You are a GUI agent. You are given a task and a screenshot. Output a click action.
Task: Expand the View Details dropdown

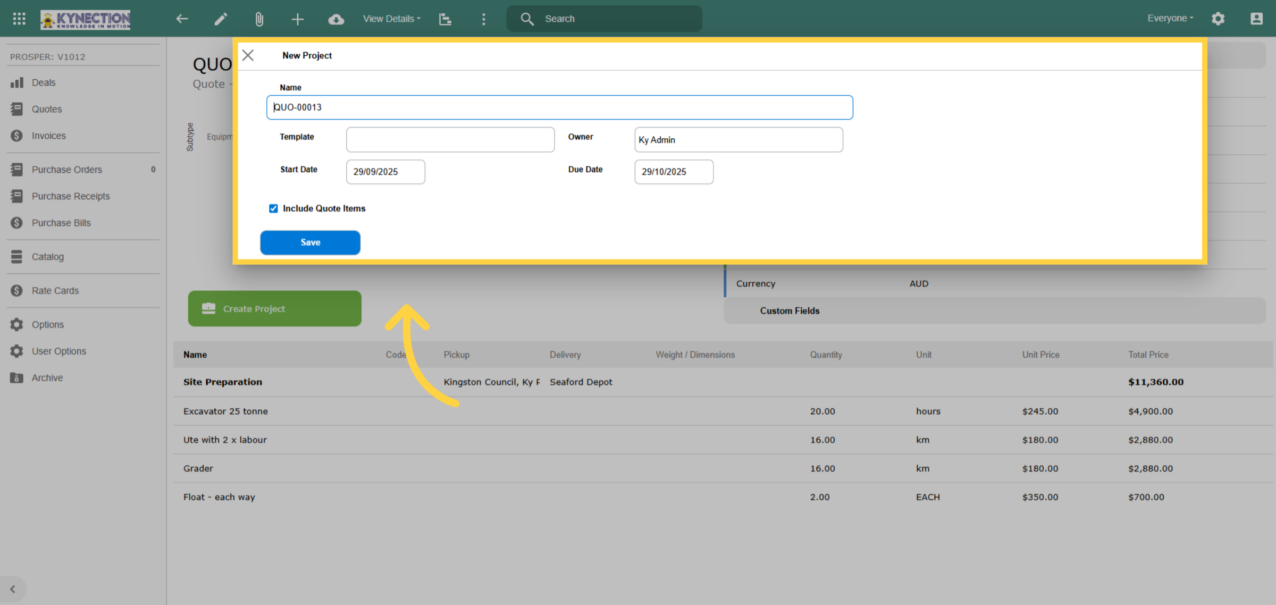(x=392, y=19)
